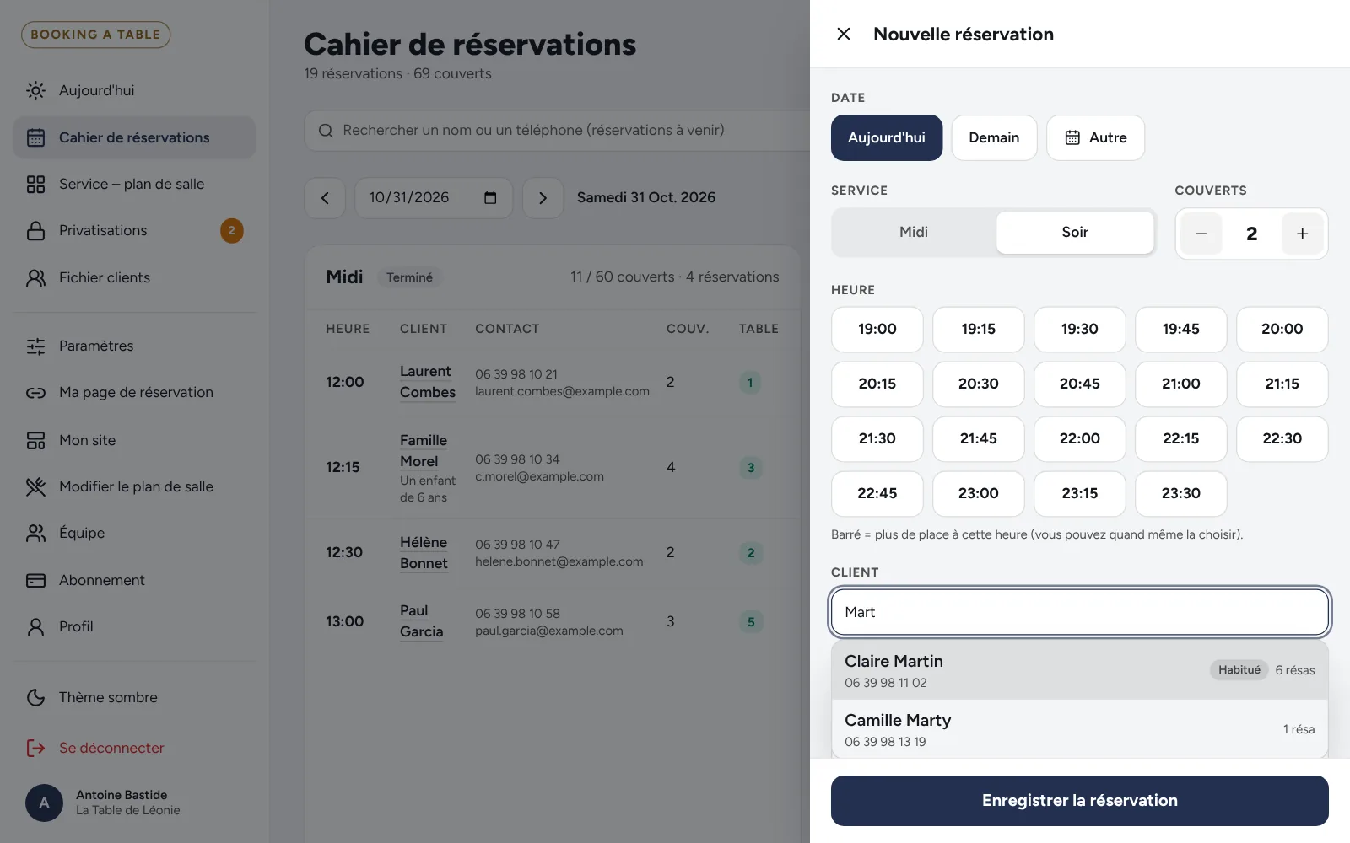Click Enregistrer la réservation button
Screen dimensions: 1350x843
pyautogui.click(x=1080, y=801)
